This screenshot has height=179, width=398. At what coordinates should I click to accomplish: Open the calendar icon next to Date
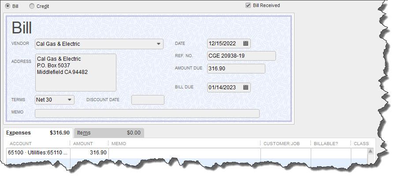245,43
